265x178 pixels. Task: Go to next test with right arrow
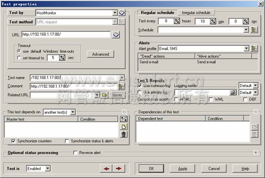tap(119, 168)
